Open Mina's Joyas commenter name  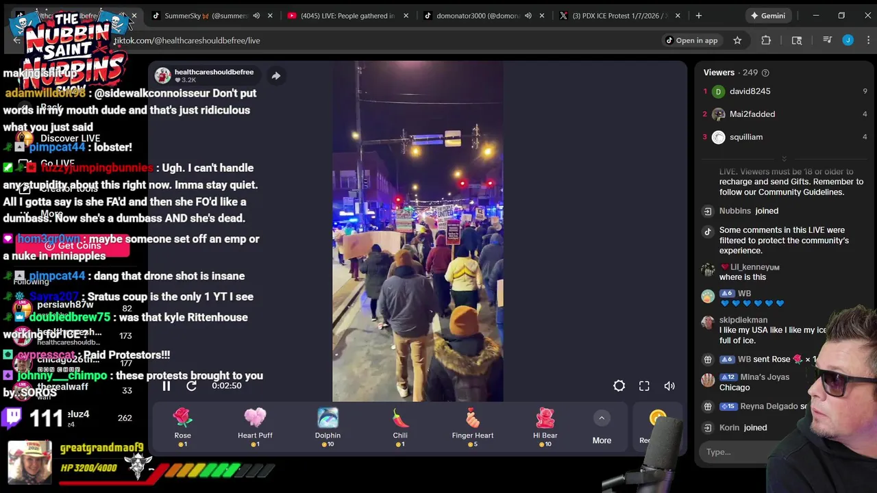tap(763, 377)
